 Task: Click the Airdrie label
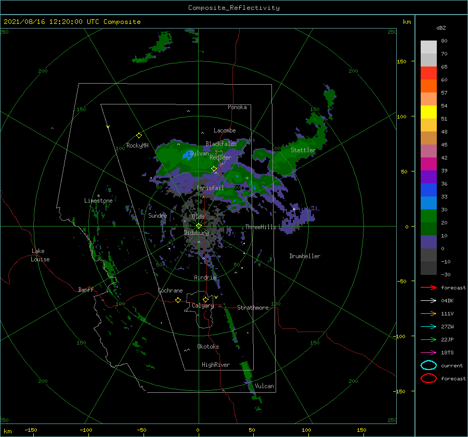[x=205, y=277]
